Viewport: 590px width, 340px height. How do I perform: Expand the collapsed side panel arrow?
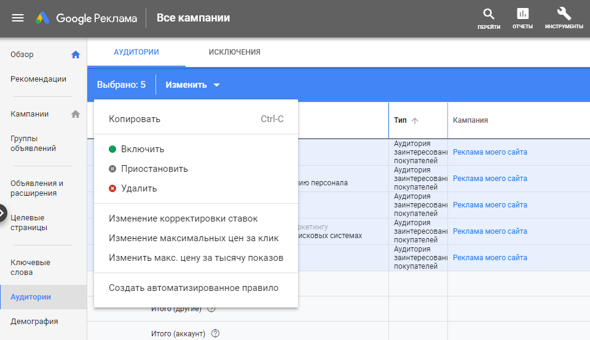click(3, 213)
